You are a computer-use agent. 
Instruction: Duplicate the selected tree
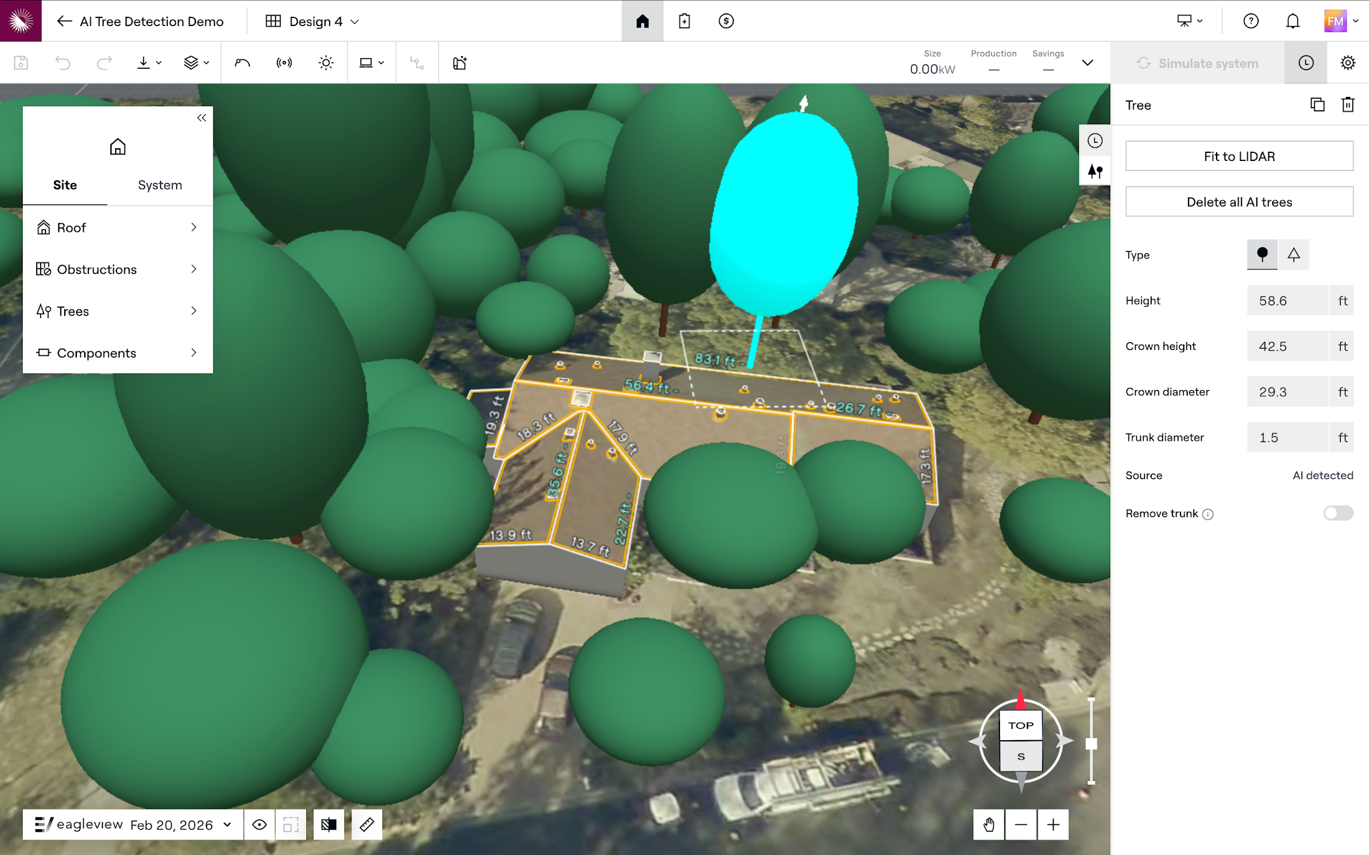point(1317,105)
